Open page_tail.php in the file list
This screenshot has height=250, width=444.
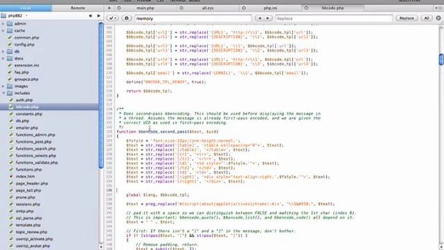pos(28,190)
